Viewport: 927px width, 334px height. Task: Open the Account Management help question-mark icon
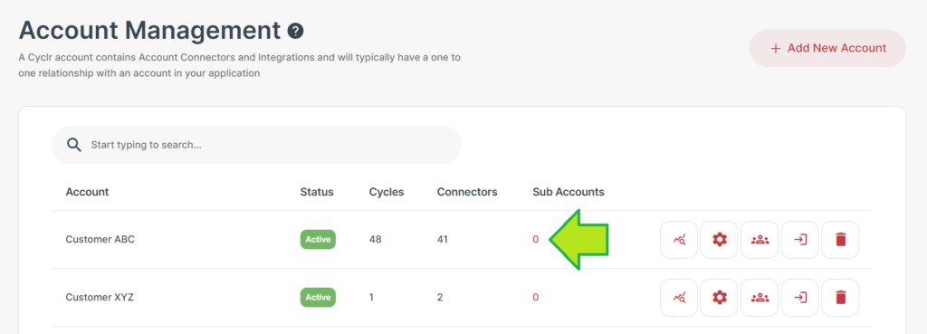[296, 31]
